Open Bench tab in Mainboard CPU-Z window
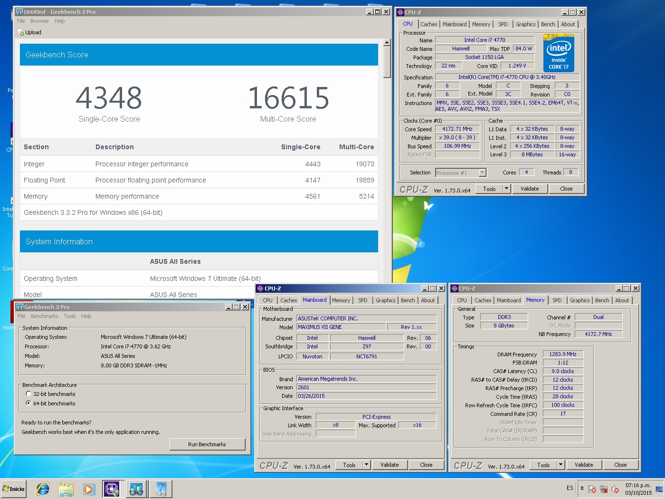This screenshot has height=499, width=665. [408, 300]
